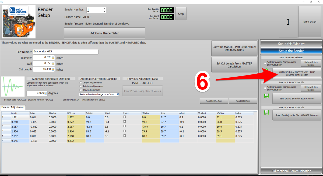Toggle the Rotation Adjustments checkbox
The height and width of the screenshot is (176, 323).
[81, 86]
